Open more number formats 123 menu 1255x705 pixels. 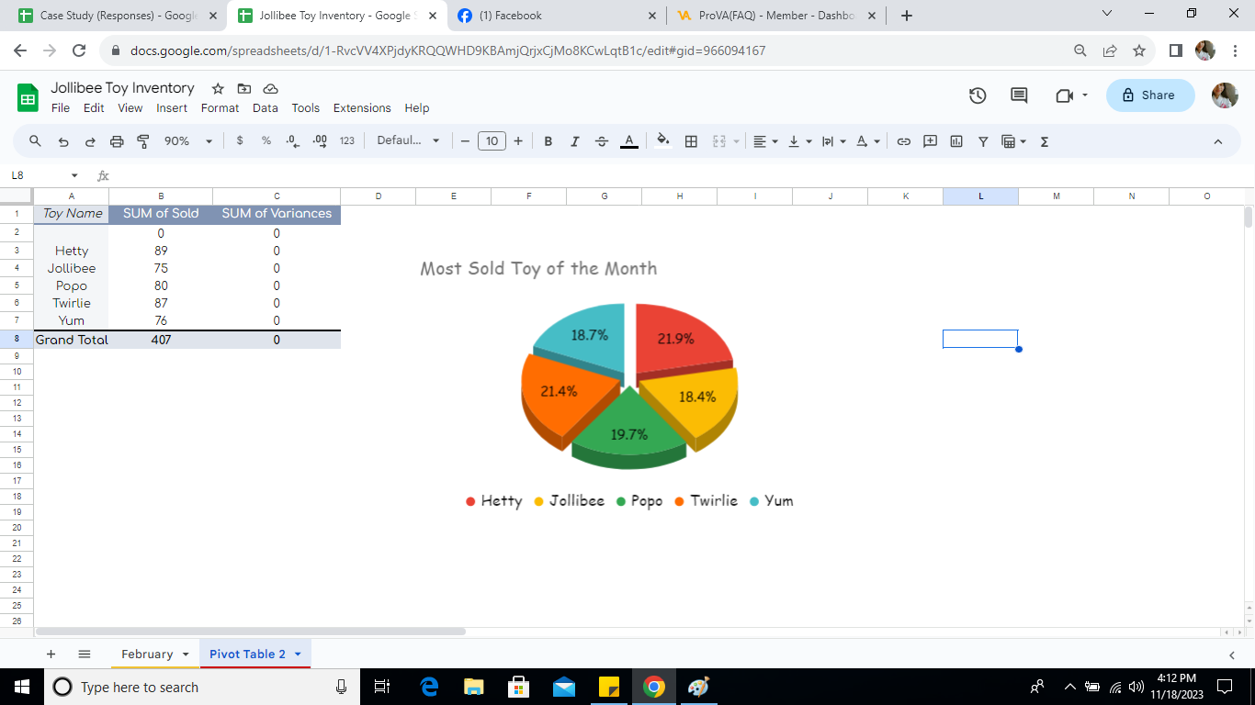tap(346, 141)
